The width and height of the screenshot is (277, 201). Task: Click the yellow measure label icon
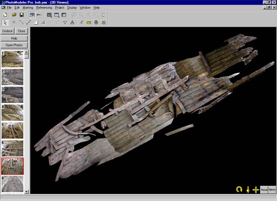click(89, 23)
